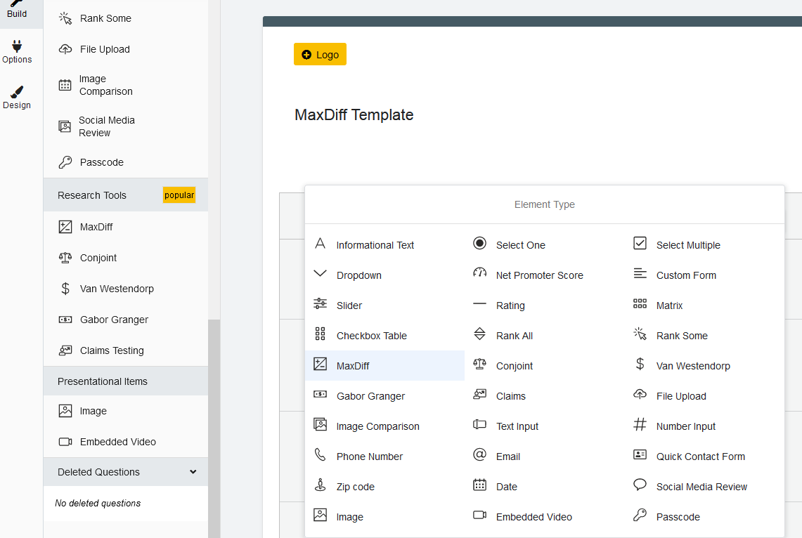Image resolution: width=802 pixels, height=538 pixels.
Task: Click the Phone Number handset icon
Action: [x=320, y=455]
